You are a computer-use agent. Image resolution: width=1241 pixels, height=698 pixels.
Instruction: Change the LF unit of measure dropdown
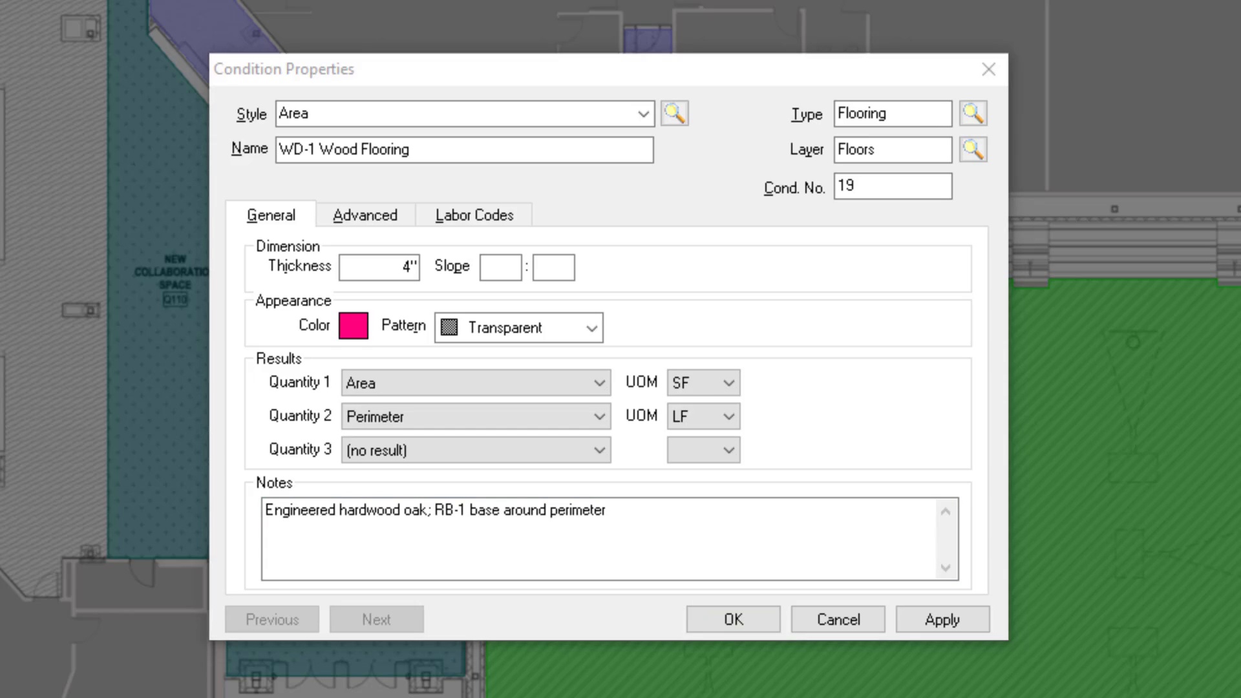tap(728, 417)
